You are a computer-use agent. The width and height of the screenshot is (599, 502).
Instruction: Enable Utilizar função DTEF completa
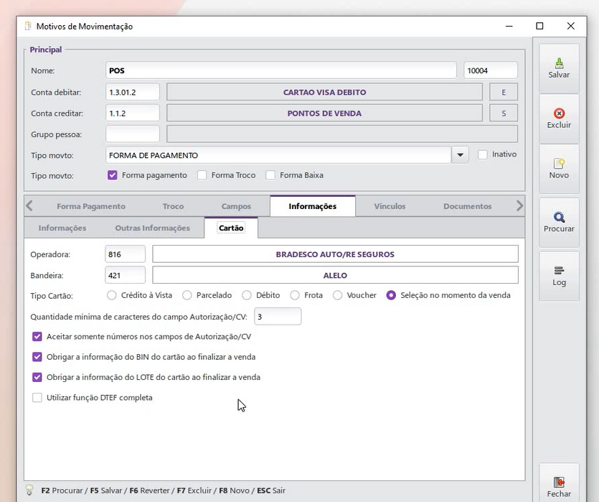coord(37,398)
